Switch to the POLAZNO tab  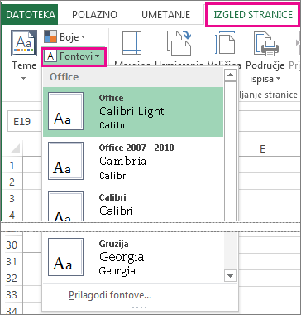[x=94, y=15]
